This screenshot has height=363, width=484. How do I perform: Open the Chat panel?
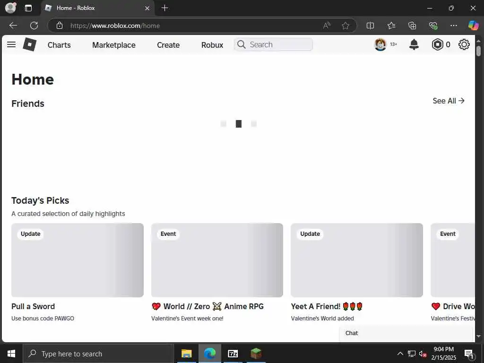(406, 333)
